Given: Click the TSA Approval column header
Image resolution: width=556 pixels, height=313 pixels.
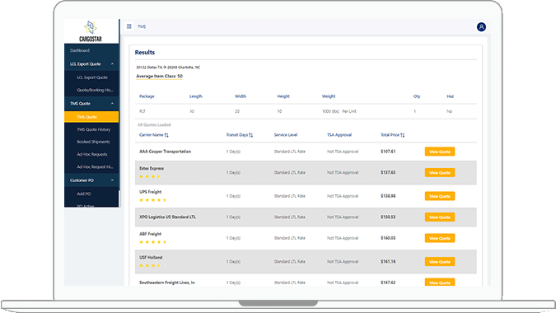Looking at the screenshot, I should pyautogui.click(x=339, y=135).
